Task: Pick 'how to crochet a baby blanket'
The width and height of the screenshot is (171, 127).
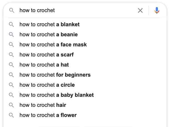Action: (x=57, y=95)
